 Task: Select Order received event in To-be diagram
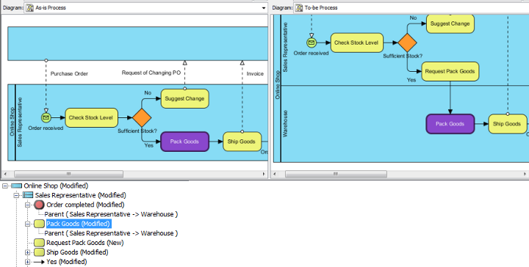pos(312,43)
